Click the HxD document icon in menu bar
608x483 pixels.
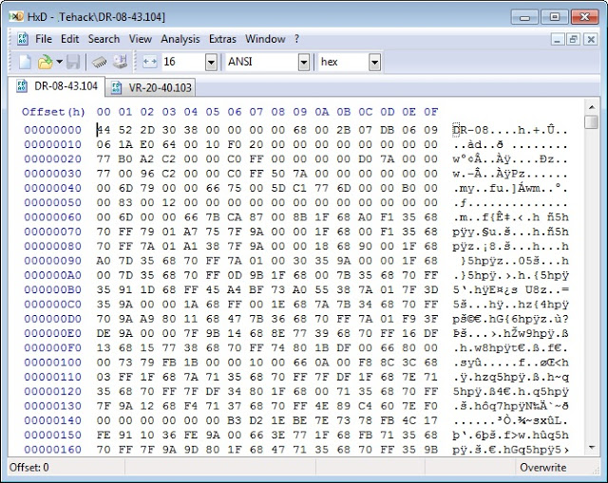(22, 39)
